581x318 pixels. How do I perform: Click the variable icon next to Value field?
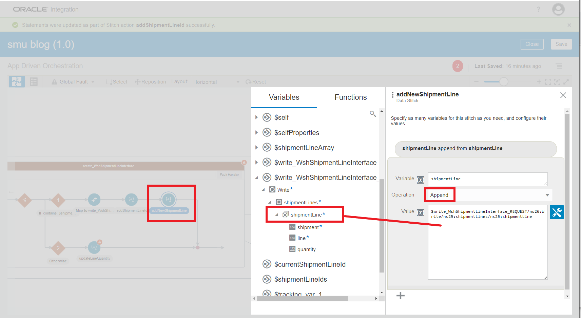[x=421, y=212]
